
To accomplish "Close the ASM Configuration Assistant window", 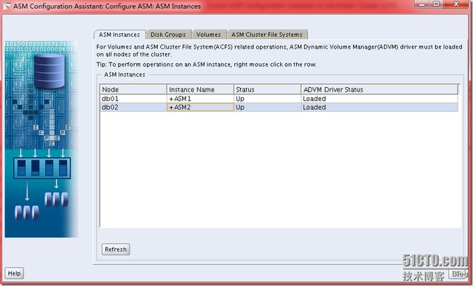I will click(x=456, y=4).
